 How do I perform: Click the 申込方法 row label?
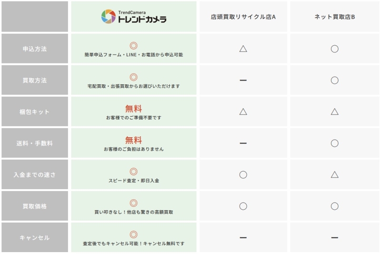pyautogui.click(x=35, y=49)
